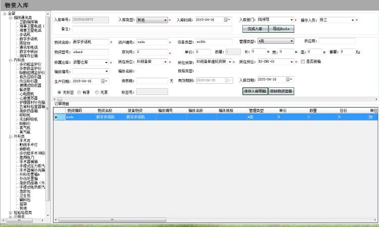Collapse the 指挥通讯类 tree node
Image resolution: width=379 pixels, height=227 pixels.
(11, 18)
